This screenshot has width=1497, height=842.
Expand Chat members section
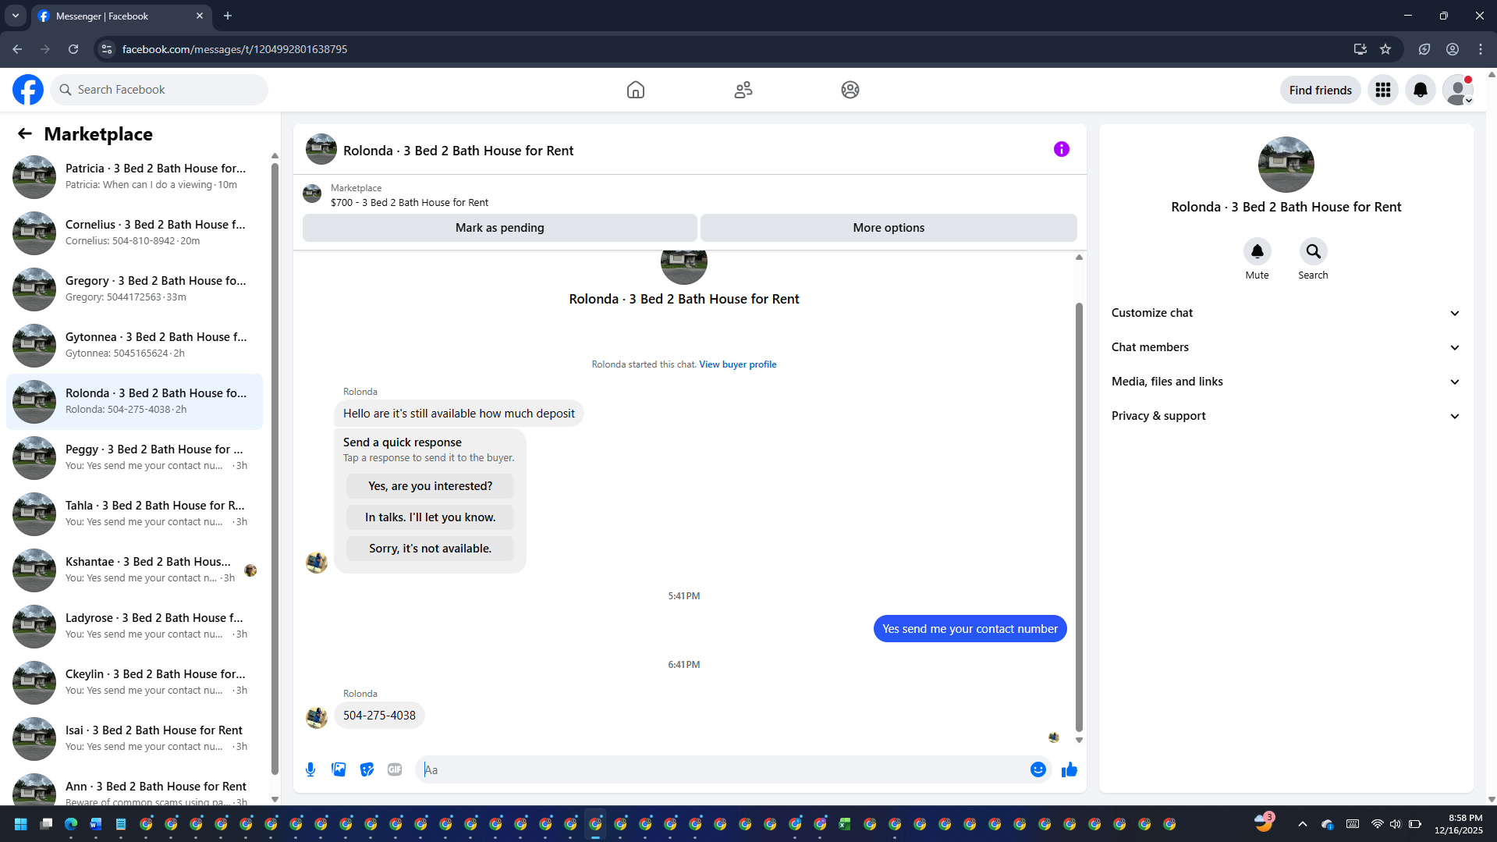click(x=1286, y=347)
